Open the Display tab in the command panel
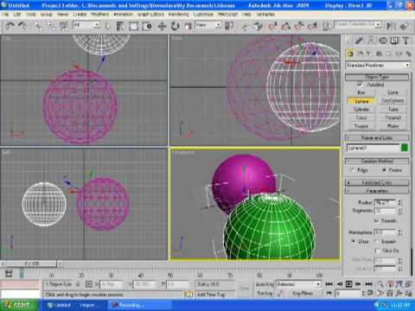This screenshot has height=311, width=415. point(394,41)
